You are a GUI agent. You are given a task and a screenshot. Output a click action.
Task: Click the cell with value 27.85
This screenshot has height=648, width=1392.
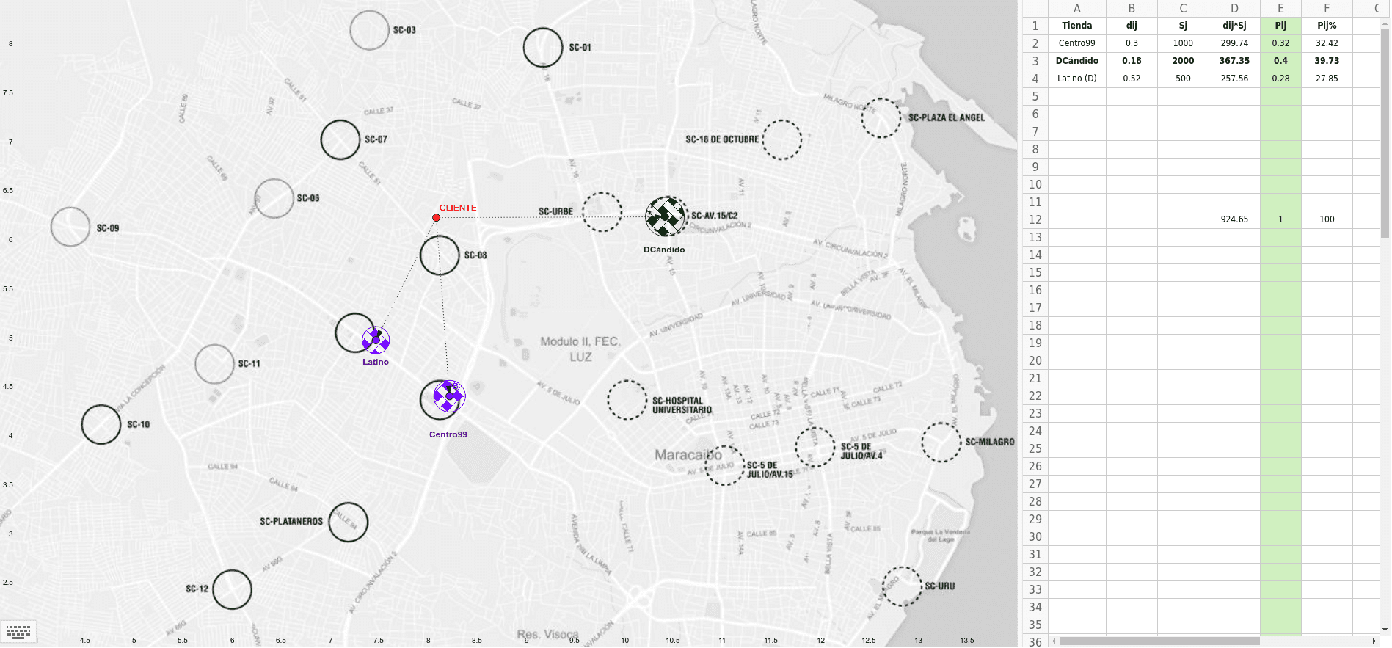[x=1327, y=79]
